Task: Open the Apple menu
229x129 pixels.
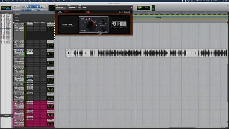Action: 3,1
